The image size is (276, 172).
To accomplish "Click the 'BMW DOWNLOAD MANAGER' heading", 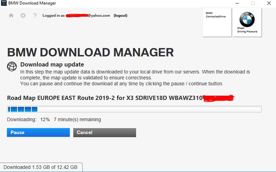I will 90,52.
